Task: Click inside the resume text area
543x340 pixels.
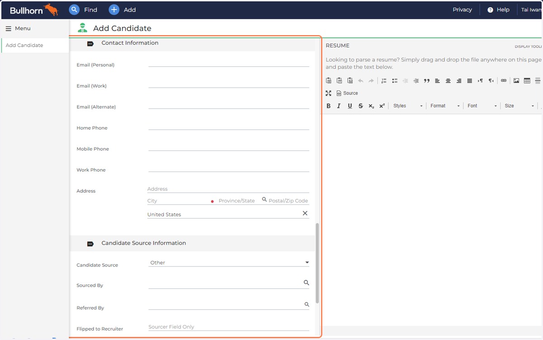Action: tap(432, 219)
